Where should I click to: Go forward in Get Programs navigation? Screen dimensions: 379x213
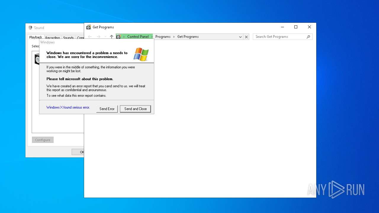pyautogui.click(x=98, y=37)
